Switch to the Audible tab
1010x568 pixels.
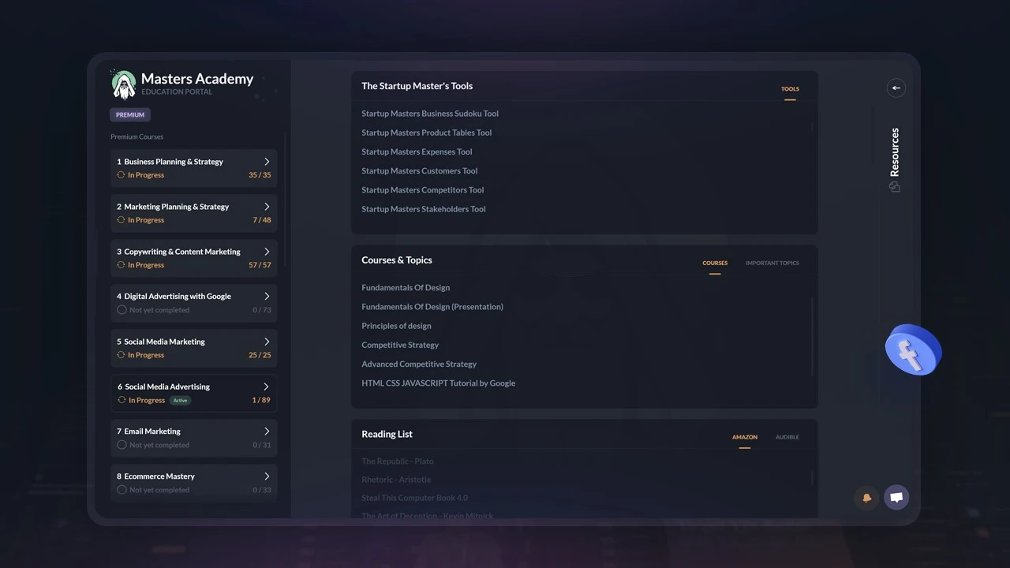click(787, 437)
